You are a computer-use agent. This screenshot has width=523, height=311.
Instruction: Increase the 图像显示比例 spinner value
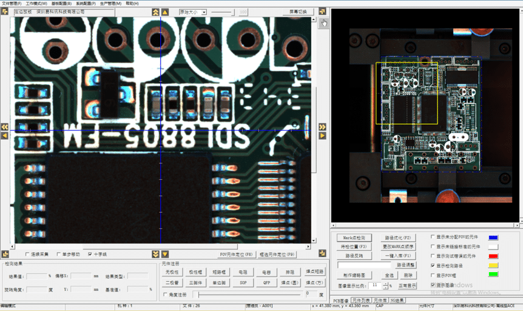point(385,283)
